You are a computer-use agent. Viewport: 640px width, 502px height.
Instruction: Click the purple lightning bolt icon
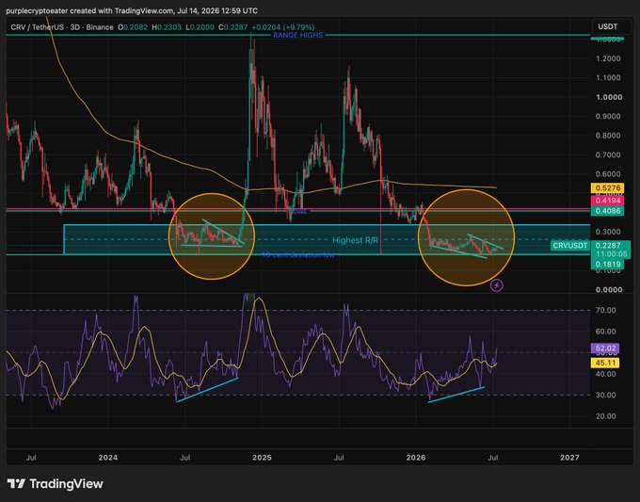pyautogui.click(x=496, y=285)
